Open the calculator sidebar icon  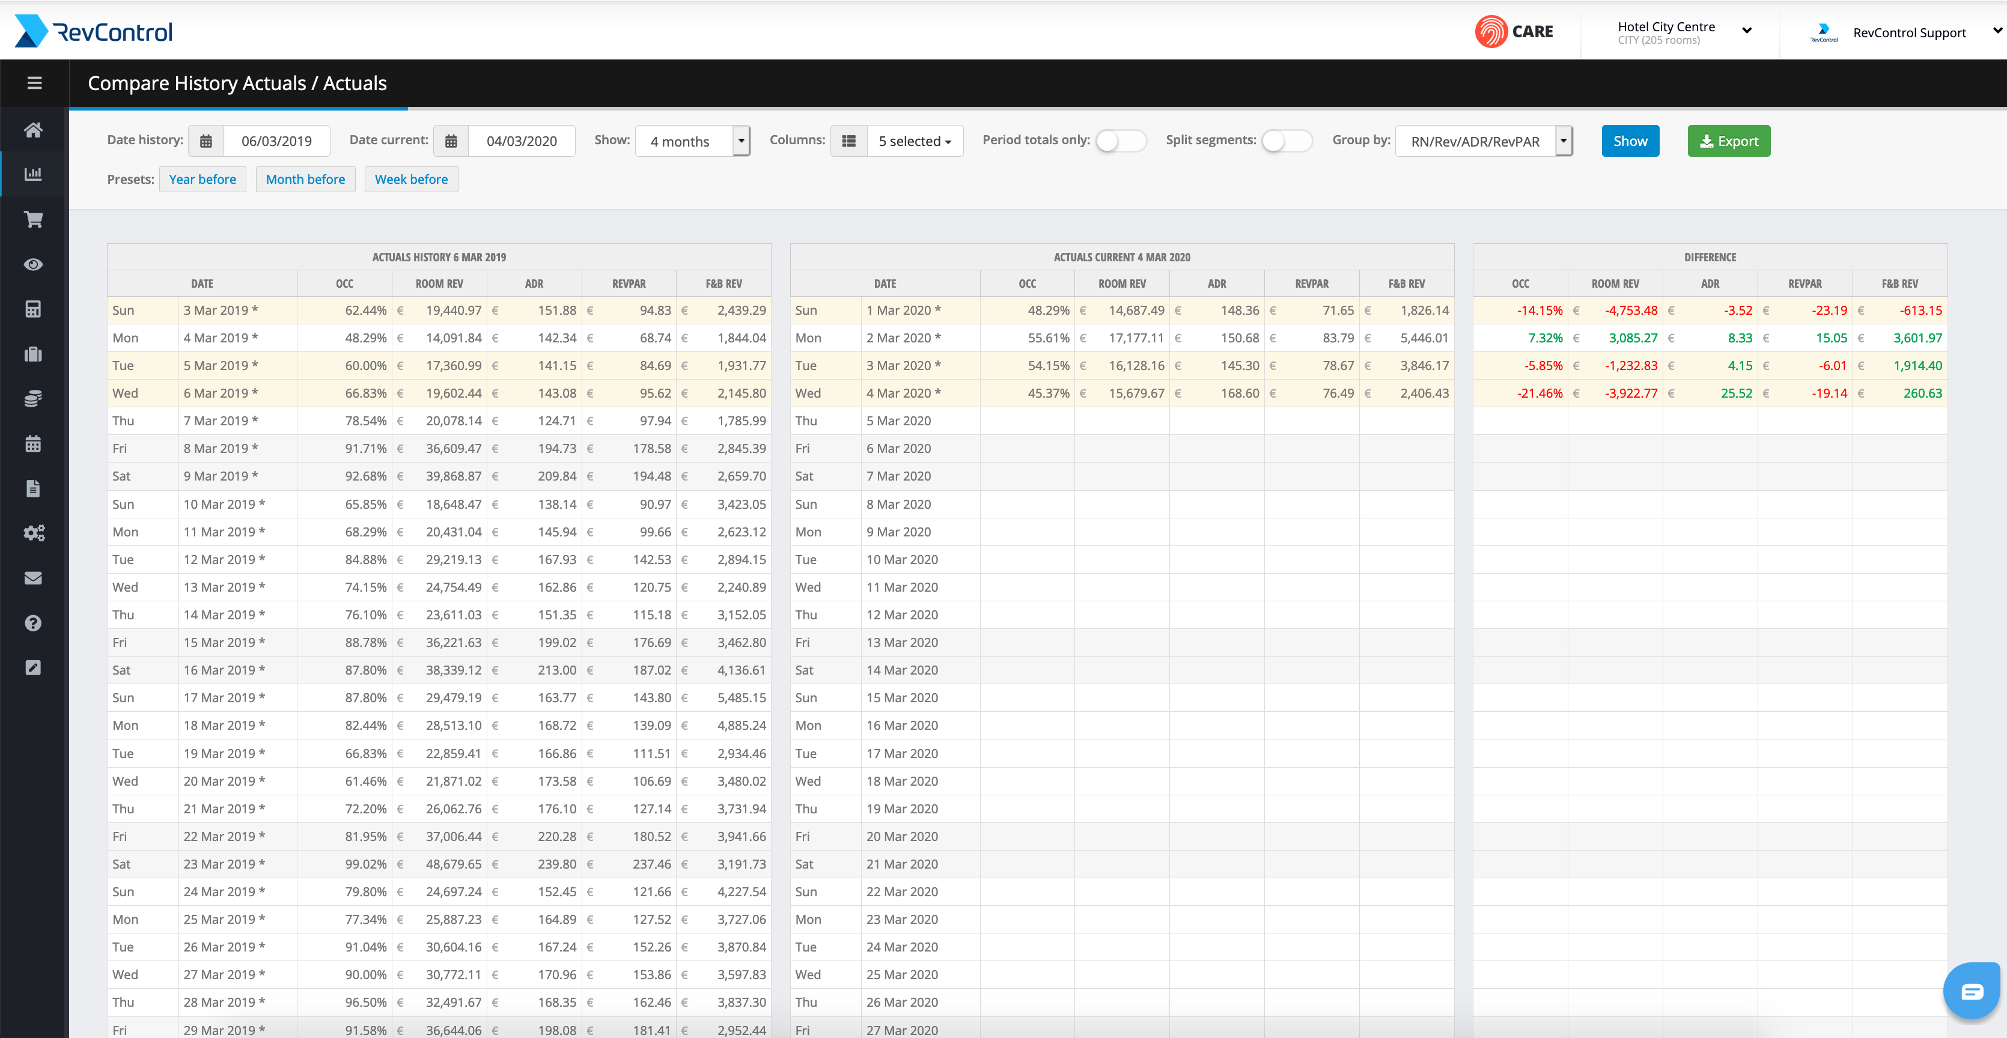point(34,309)
